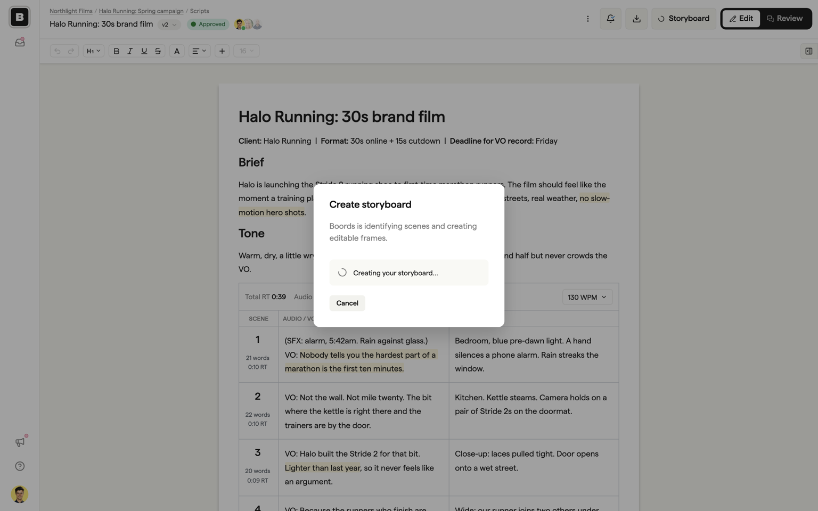Click the 'Create storyboard' dialog title

(370, 204)
